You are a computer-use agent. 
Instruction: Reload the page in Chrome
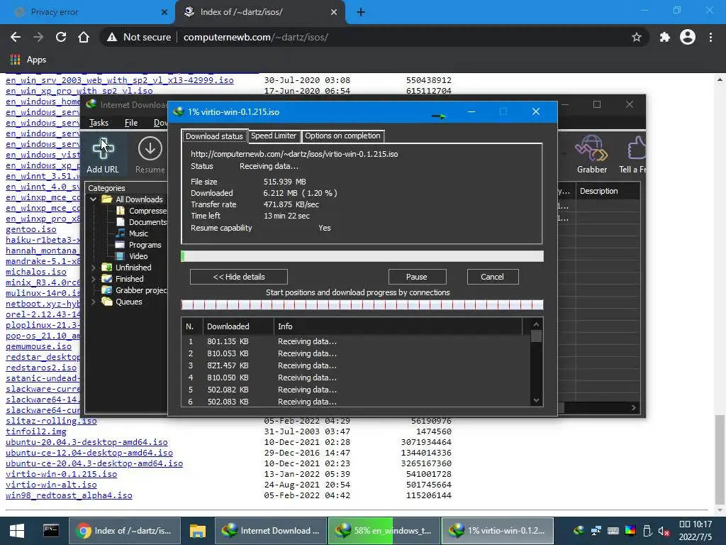point(61,37)
